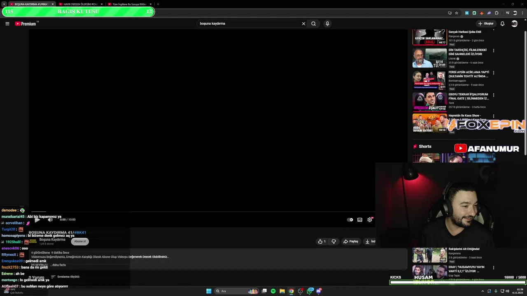The width and height of the screenshot is (527, 296).
Task: Open YouTube account avatar menu
Action: [x=514, y=23]
